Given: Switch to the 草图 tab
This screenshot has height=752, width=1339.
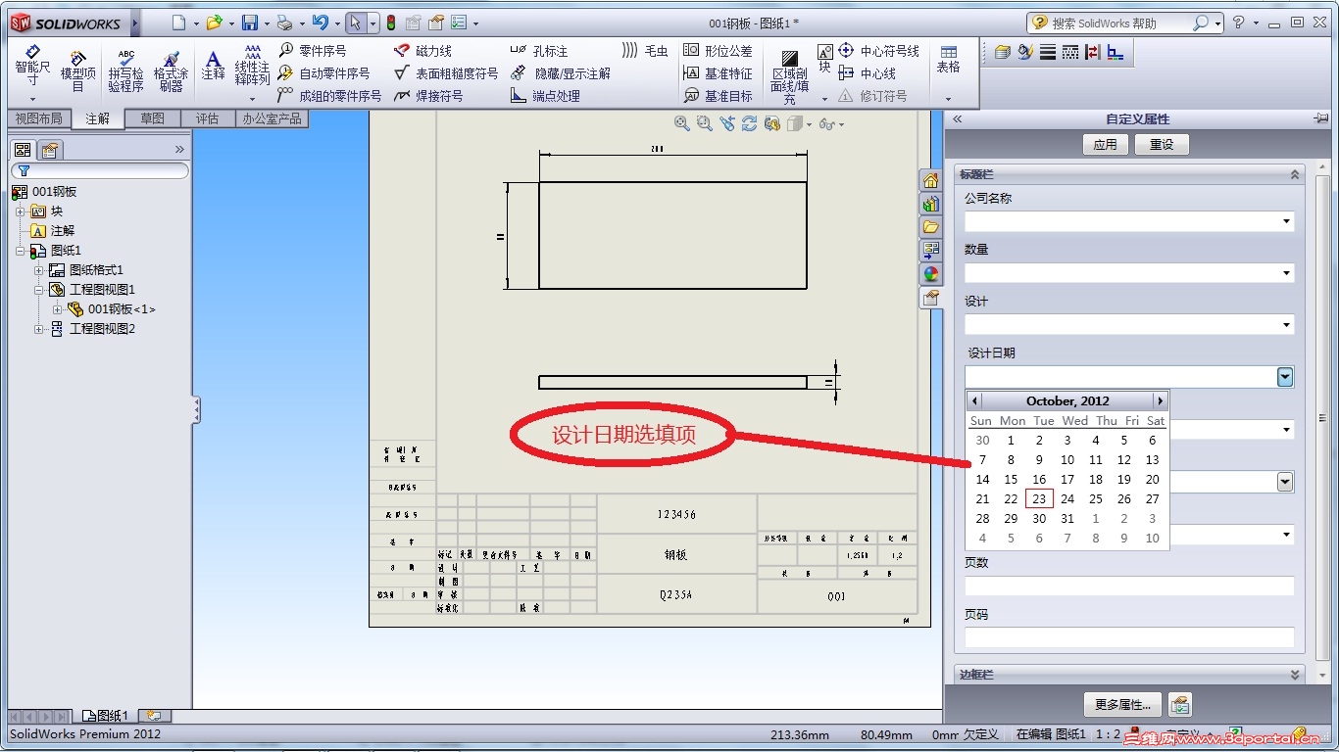Looking at the screenshot, I should coord(152,118).
